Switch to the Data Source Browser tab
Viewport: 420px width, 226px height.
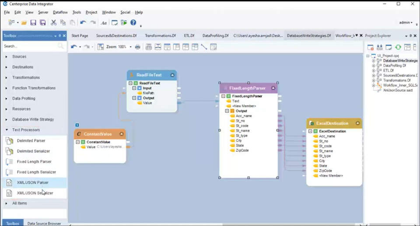coord(44,223)
